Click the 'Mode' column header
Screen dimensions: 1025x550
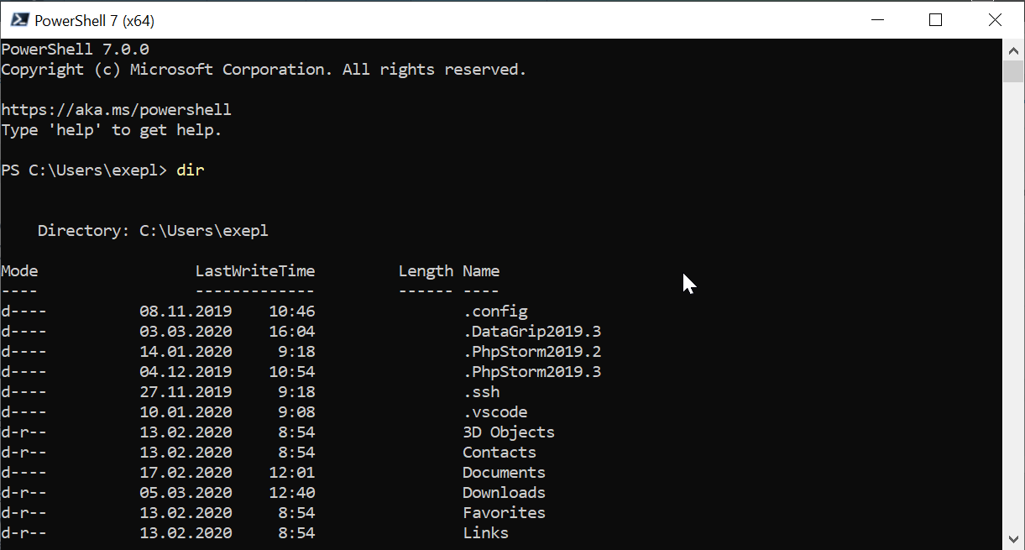(19, 271)
